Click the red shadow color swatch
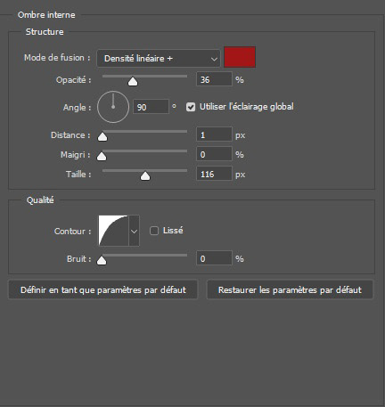385x407 pixels. pos(240,57)
